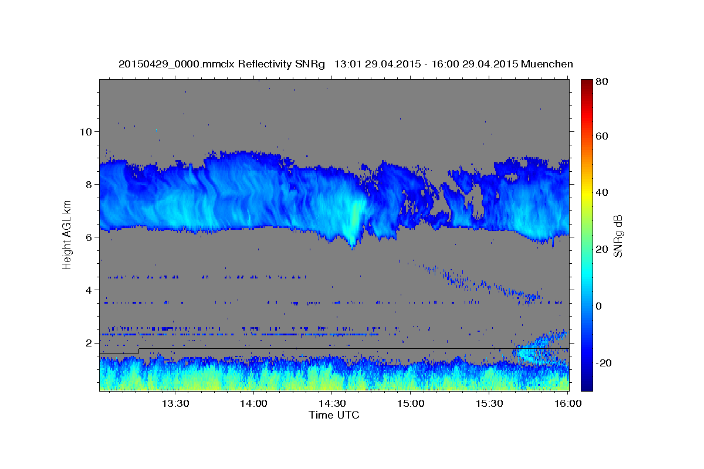Click the 14:00 time tick label
This screenshot has height=469, width=704.
pos(253,403)
